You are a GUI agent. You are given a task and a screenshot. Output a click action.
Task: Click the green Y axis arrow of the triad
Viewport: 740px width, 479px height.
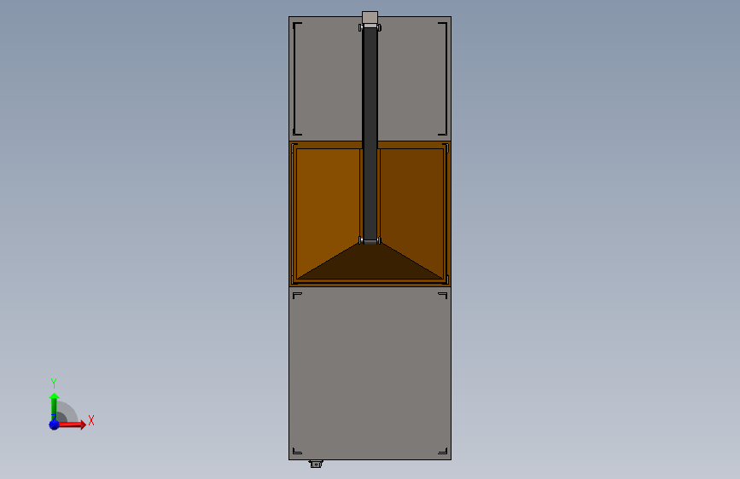(54, 407)
